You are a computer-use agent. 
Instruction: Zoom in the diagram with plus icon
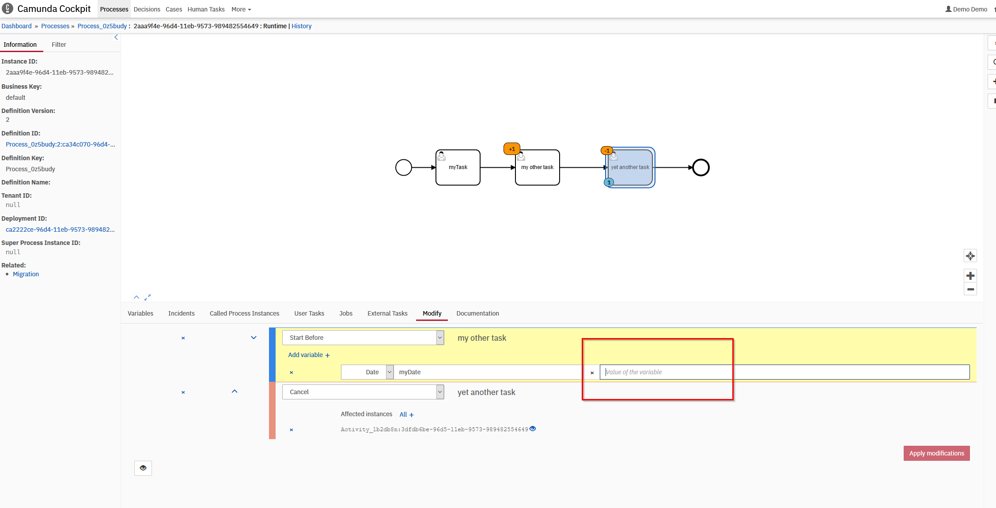coord(970,276)
